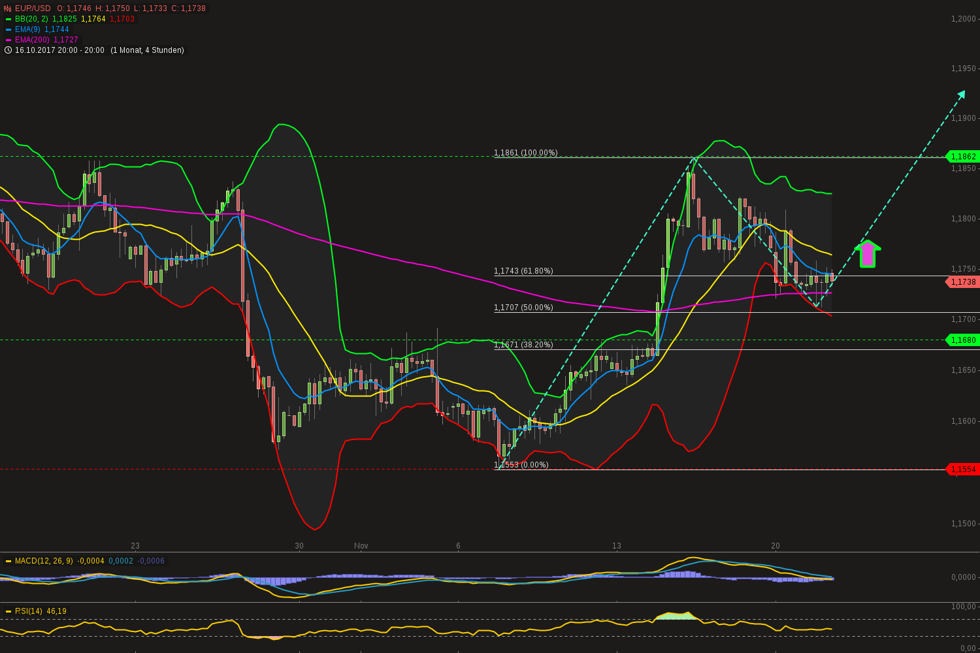
Task: Click the candlestick icon beside EUR/USD
Action: (8, 8)
